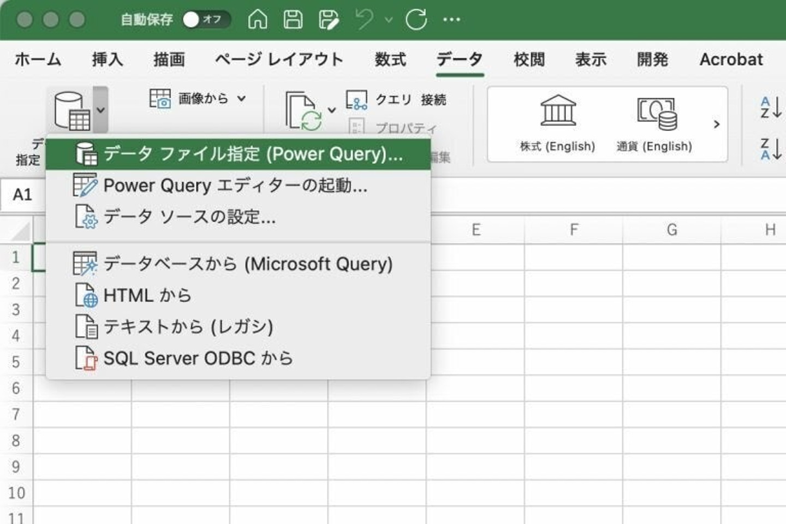Choose データ ファイル指定 (Power Query)... menu item
786x524 pixels.
pyautogui.click(x=239, y=154)
